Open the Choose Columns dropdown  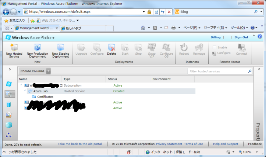tap(35, 71)
